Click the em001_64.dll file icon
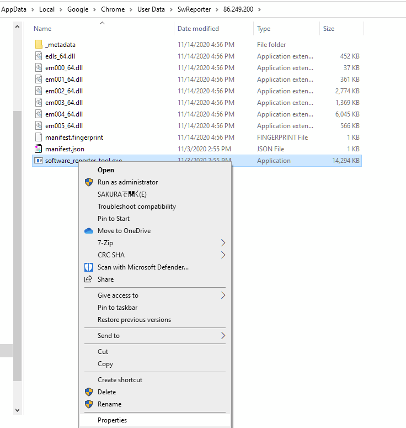406x428 pixels. pyautogui.click(x=39, y=79)
